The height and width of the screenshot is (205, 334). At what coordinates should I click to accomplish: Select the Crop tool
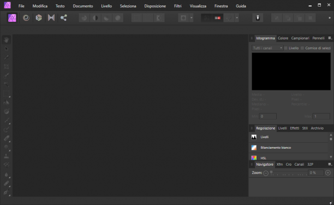pyautogui.click(x=7, y=67)
